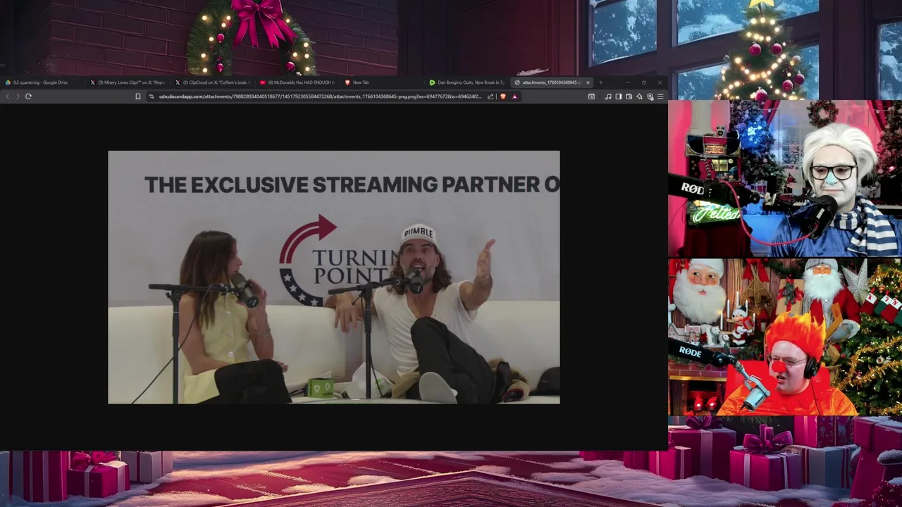The height and width of the screenshot is (507, 902).
Task: Go back with the browser back arrow
Action: click(8, 96)
